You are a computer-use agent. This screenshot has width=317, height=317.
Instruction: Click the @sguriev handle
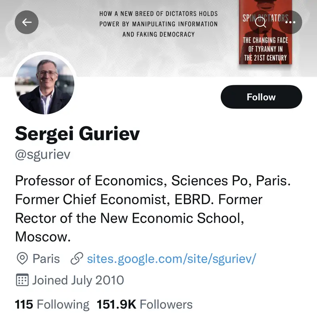[x=42, y=154]
